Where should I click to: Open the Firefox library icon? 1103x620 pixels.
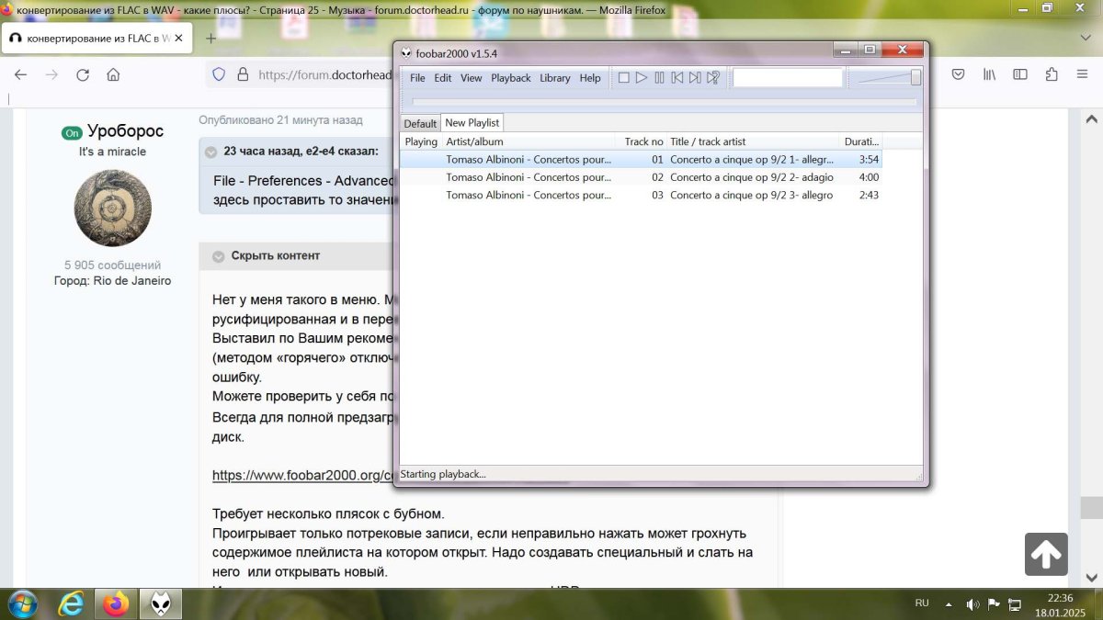[989, 74]
